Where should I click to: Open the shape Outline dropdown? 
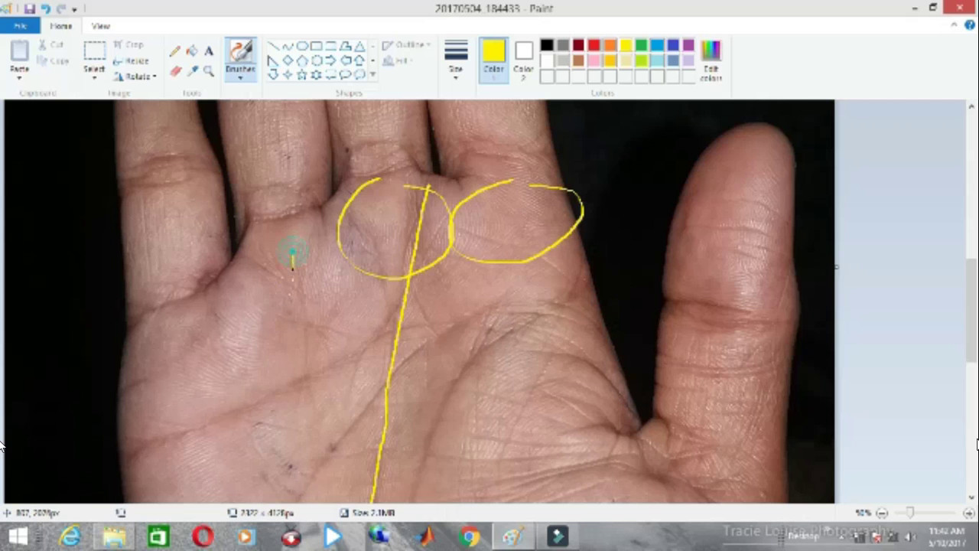(406, 45)
